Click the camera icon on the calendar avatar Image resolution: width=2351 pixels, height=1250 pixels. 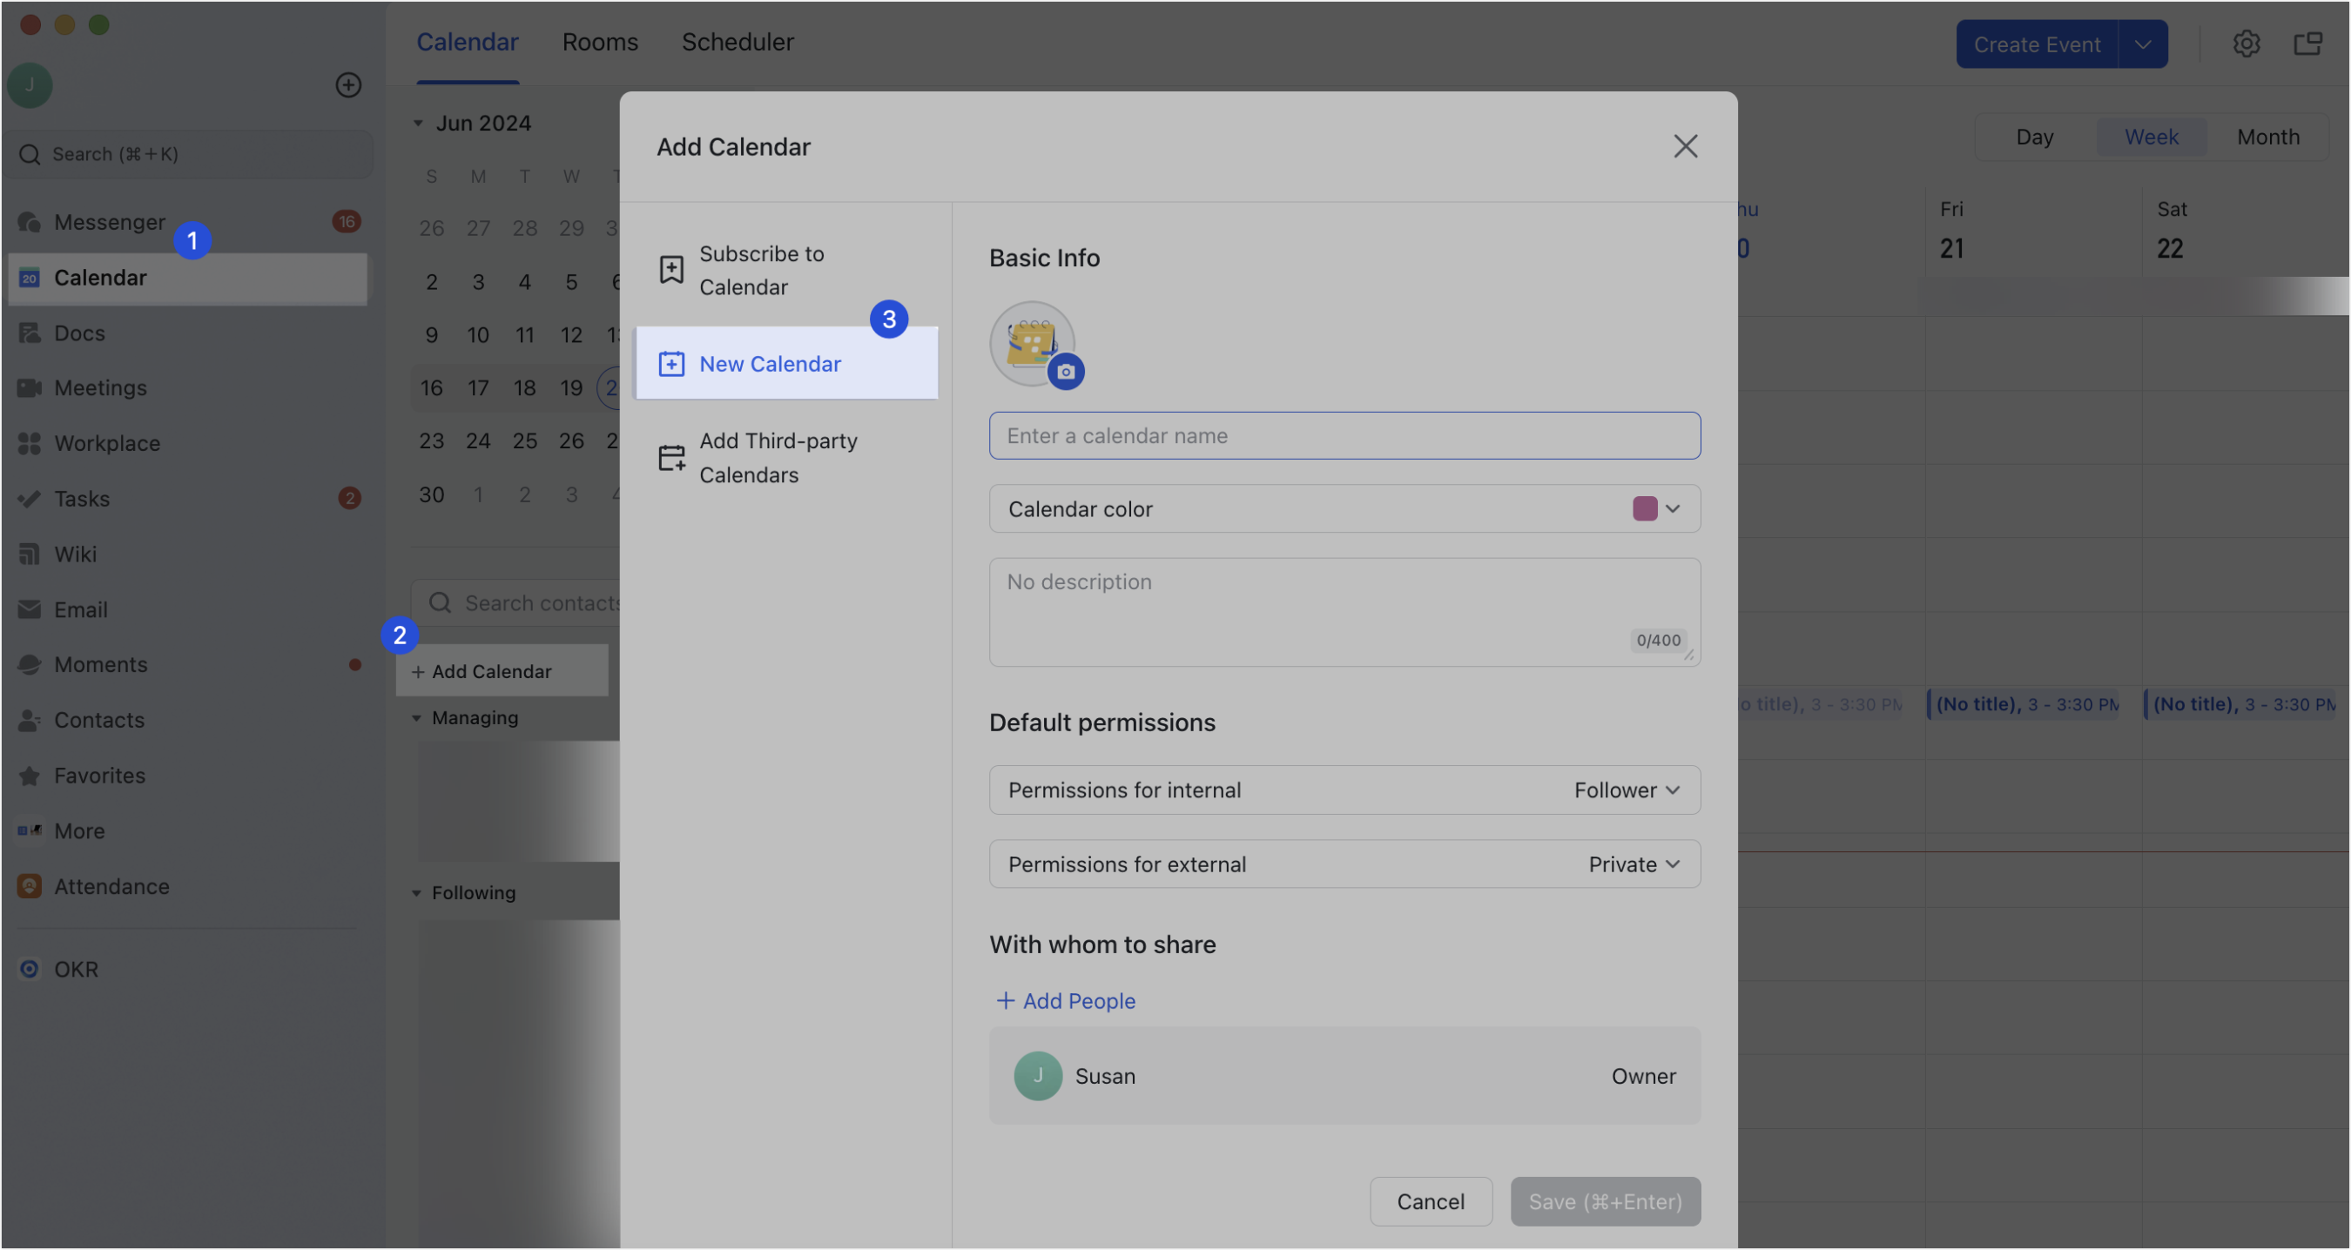(1067, 372)
